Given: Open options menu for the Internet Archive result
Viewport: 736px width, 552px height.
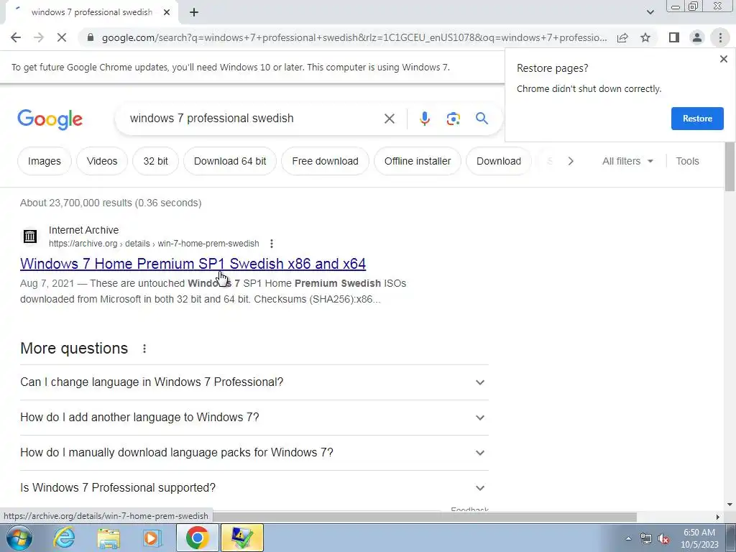Looking at the screenshot, I should tap(271, 244).
